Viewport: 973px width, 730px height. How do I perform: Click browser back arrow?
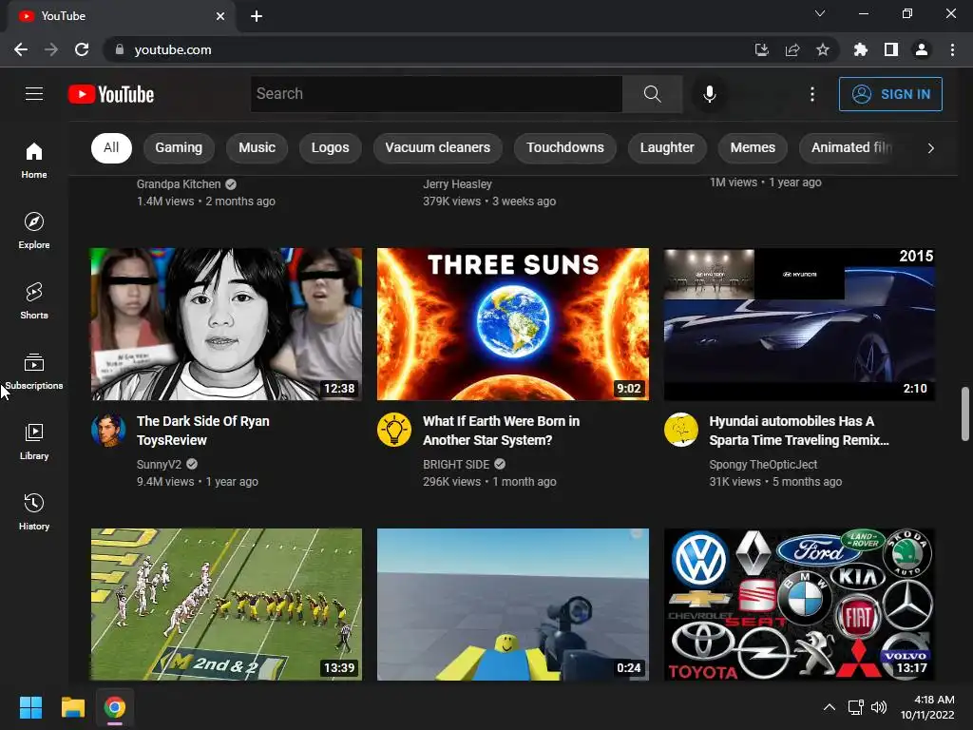pos(21,49)
